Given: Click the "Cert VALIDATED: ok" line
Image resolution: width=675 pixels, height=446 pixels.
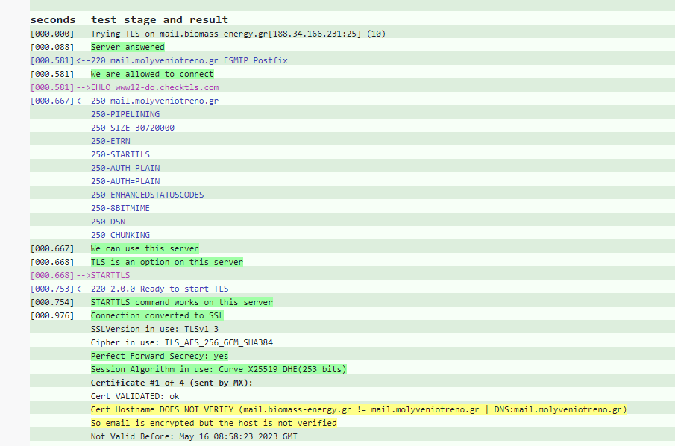Looking at the screenshot, I should [x=135, y=396].
